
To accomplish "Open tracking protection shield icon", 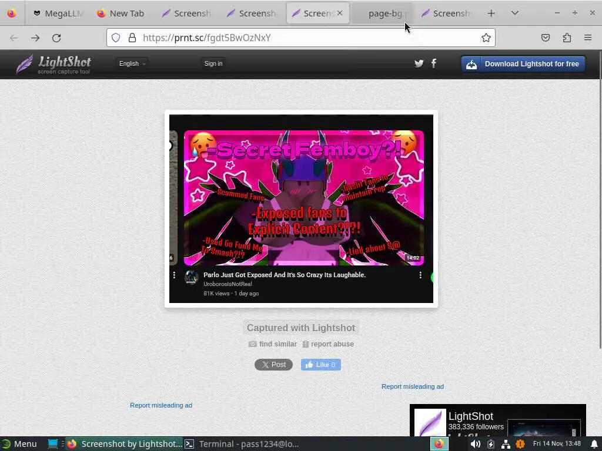I will pyautogui.click(x=116, y=38).
